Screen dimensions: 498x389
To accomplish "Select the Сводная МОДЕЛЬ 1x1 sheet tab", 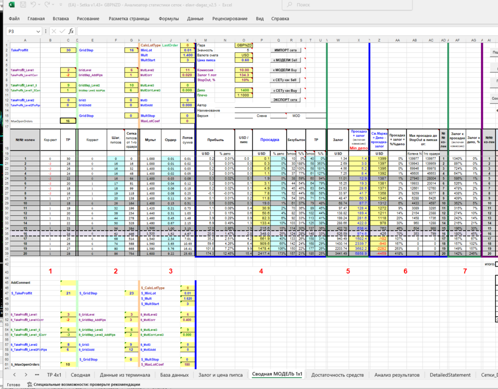I will pyautogui.click(x=277, y=374).
